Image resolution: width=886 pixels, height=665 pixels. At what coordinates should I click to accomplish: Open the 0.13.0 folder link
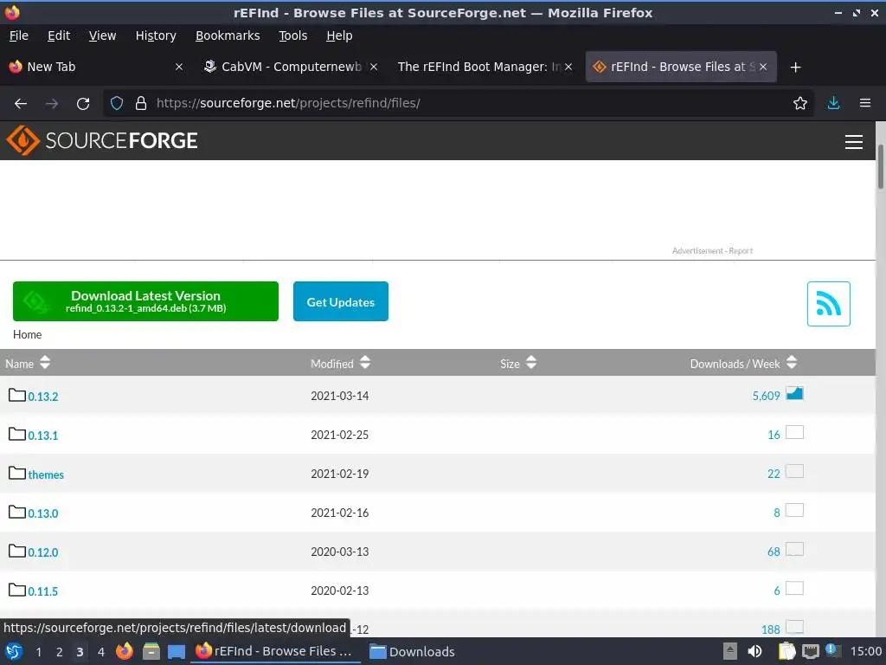coord(43,513)
